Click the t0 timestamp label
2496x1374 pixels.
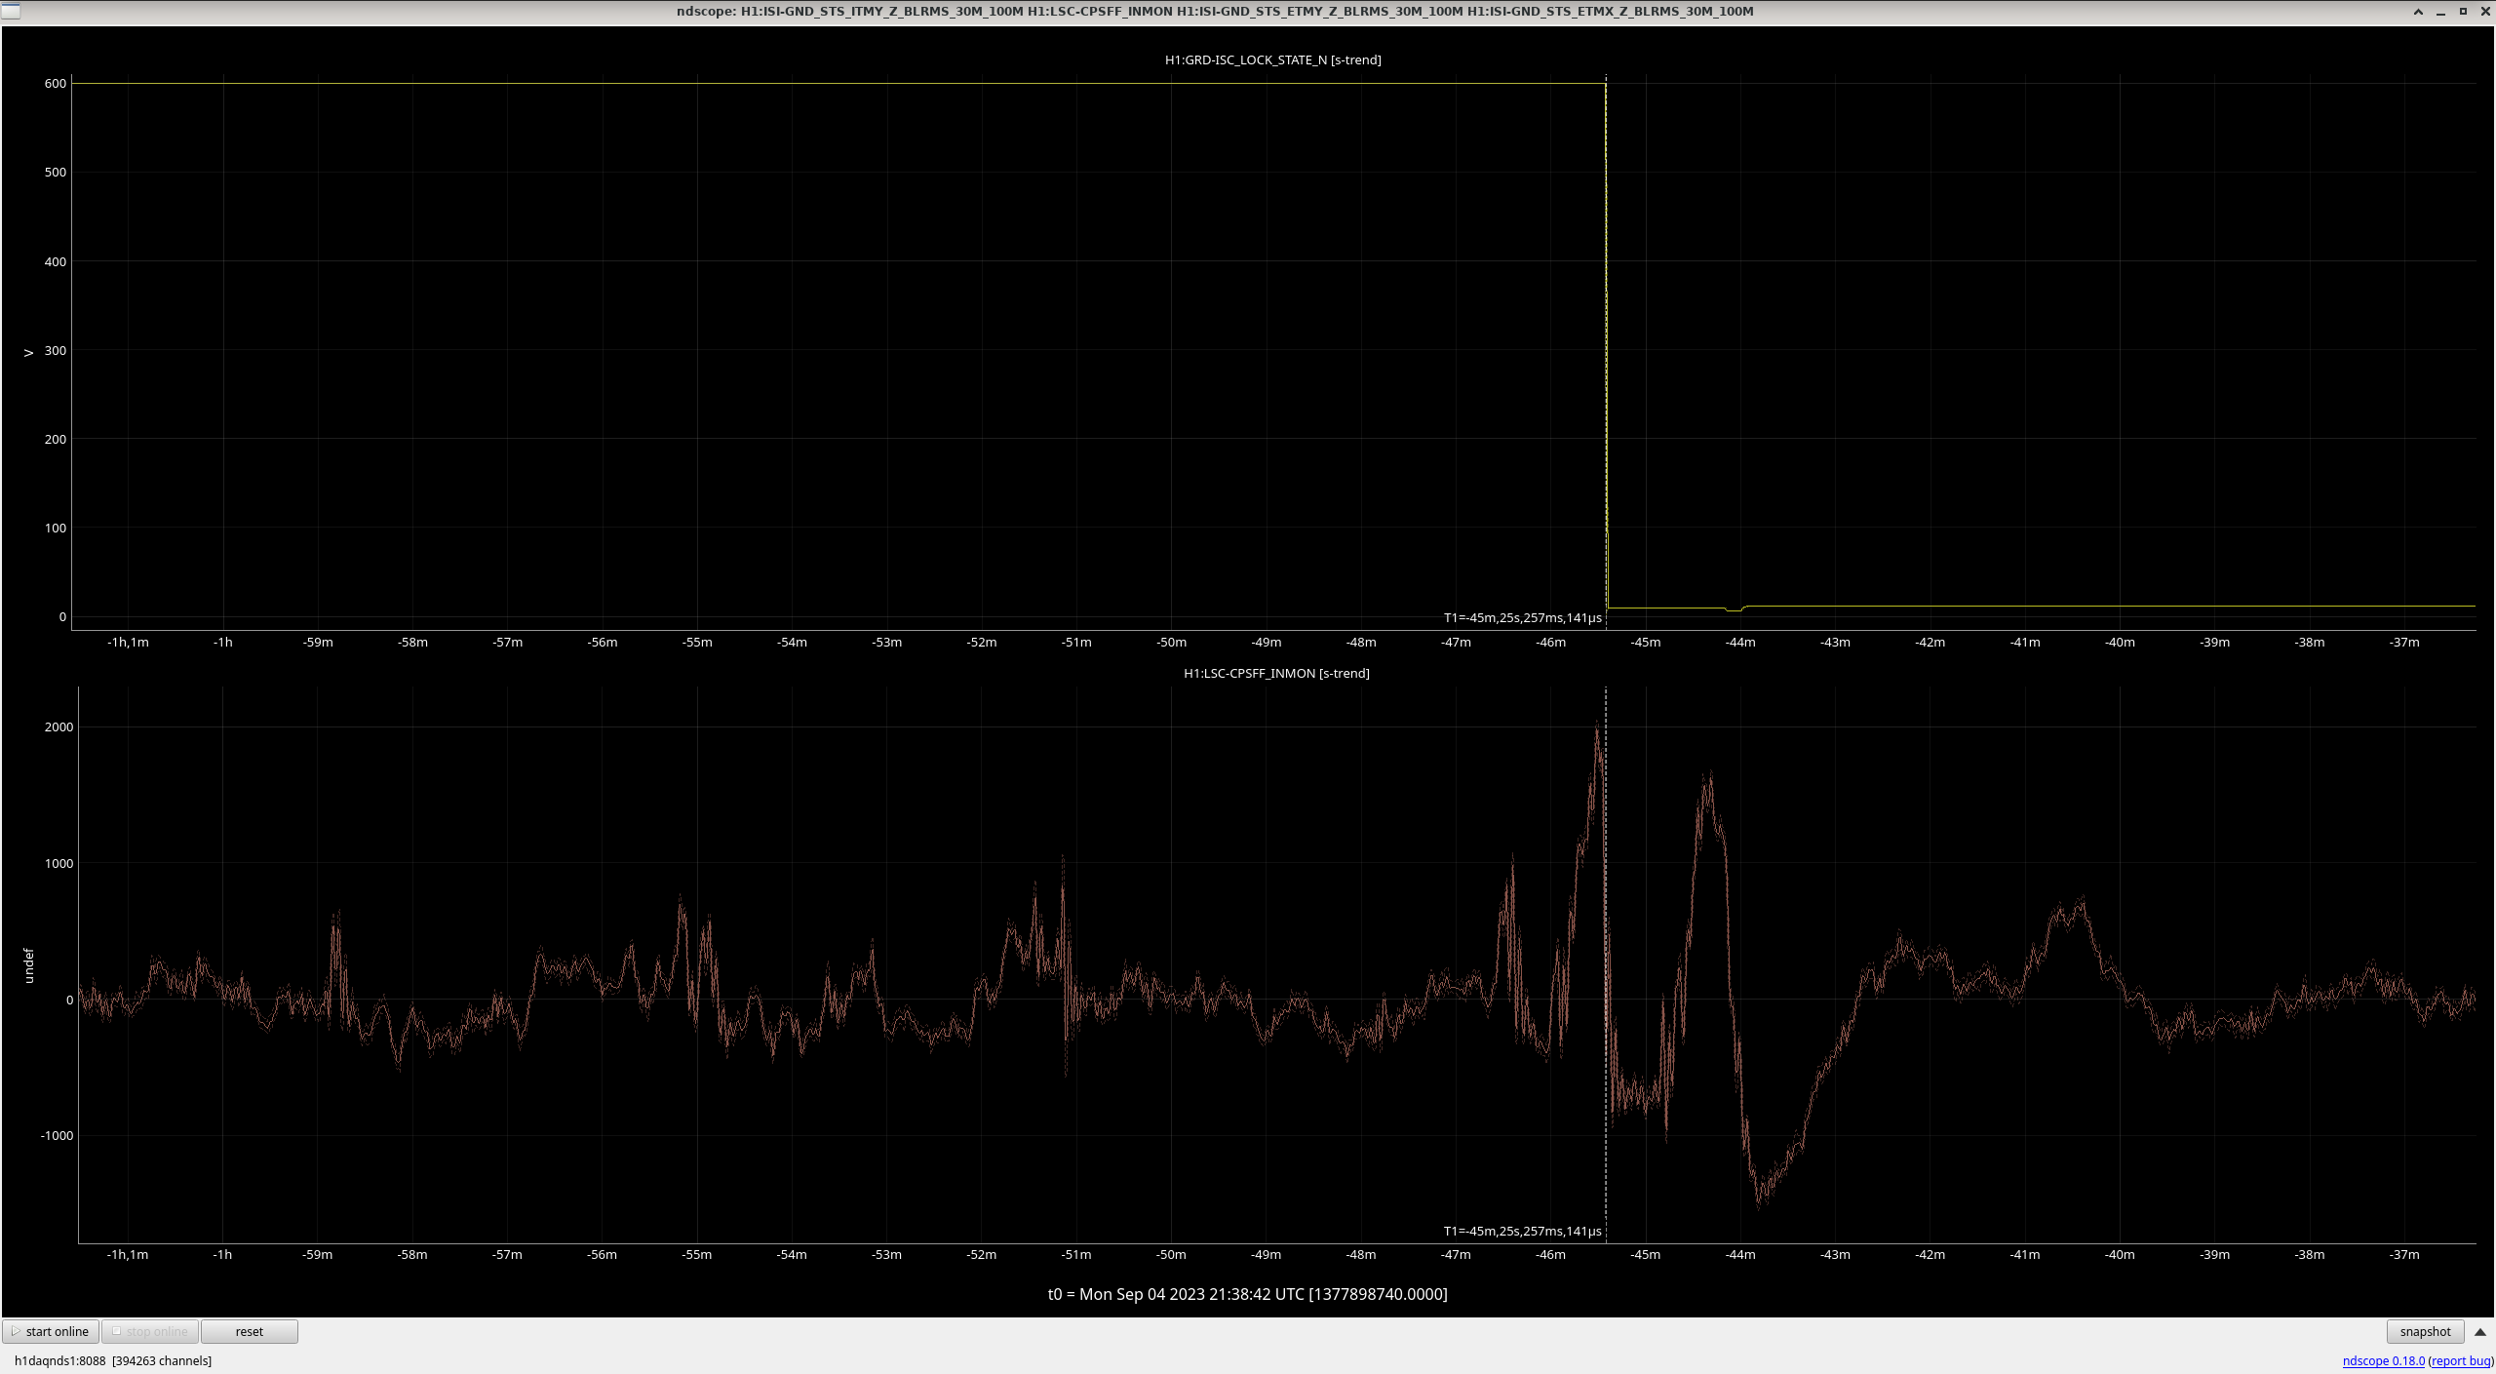[1247, 1294]
